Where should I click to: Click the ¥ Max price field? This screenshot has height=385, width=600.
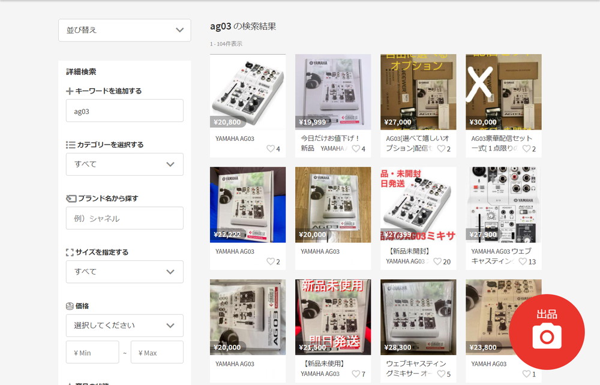[157, 353]
